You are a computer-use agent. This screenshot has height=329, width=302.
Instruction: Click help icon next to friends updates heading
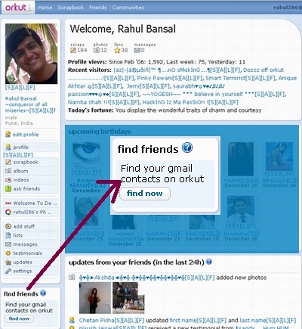click(209, 262)
